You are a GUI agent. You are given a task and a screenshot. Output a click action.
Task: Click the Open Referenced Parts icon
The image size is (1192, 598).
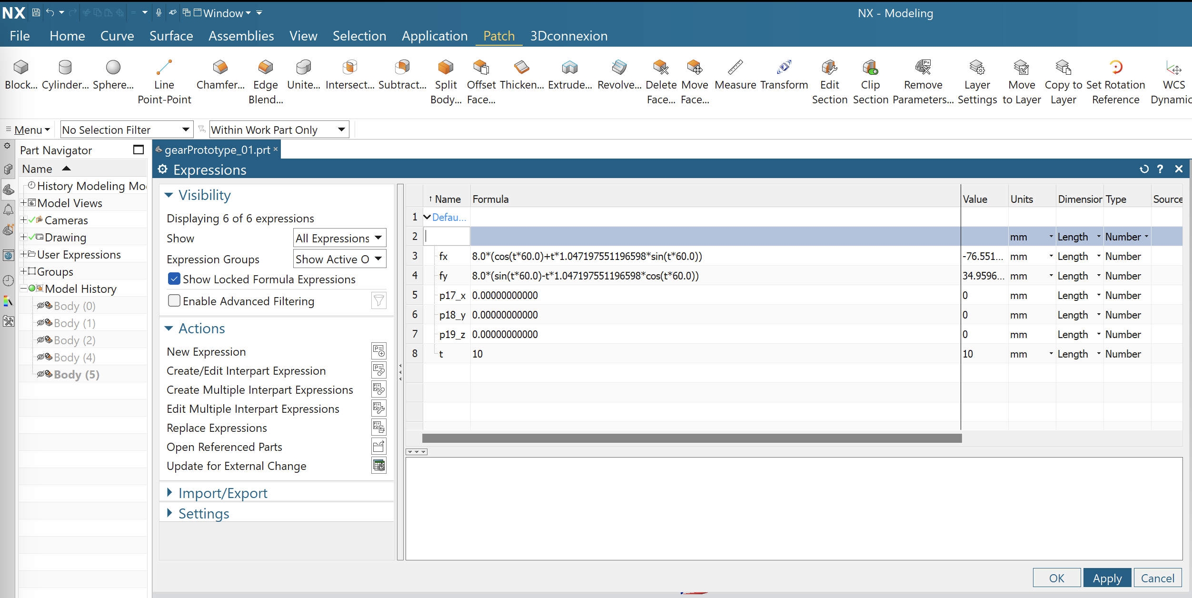[x=378, y=447]
